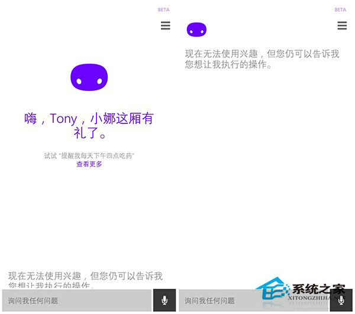Click 现在无法使用兴趣 message on right screen
Viewport: 355px width, 314px height.
click(262, 59)
